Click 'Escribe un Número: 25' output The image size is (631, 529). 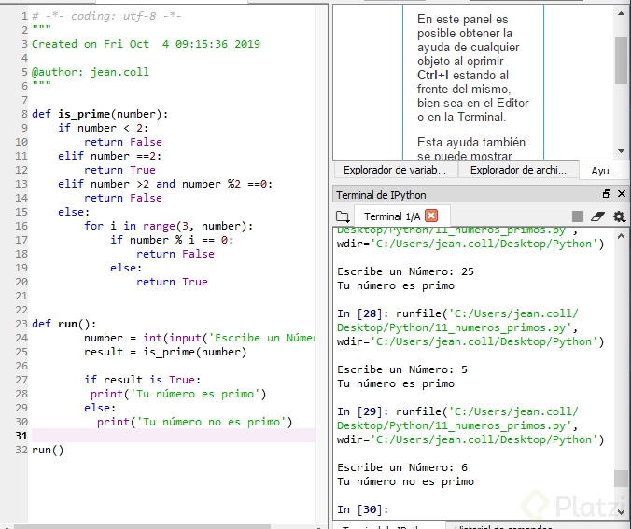point(405,271)
